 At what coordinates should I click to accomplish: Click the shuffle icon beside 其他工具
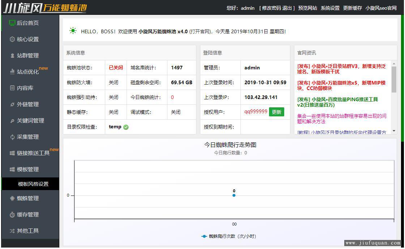[12, 231]
